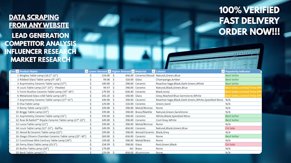This screenshot has height=163, width=291.
Task: Click the 269.00 lower amount cell
Action: tap(100, 136)
